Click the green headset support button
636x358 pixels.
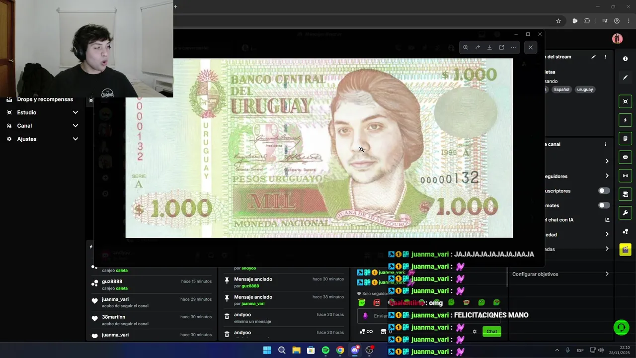(621, 328)
